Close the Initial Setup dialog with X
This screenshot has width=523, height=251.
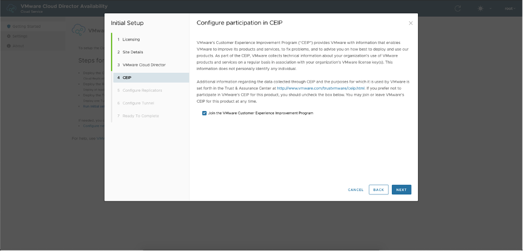411,23
